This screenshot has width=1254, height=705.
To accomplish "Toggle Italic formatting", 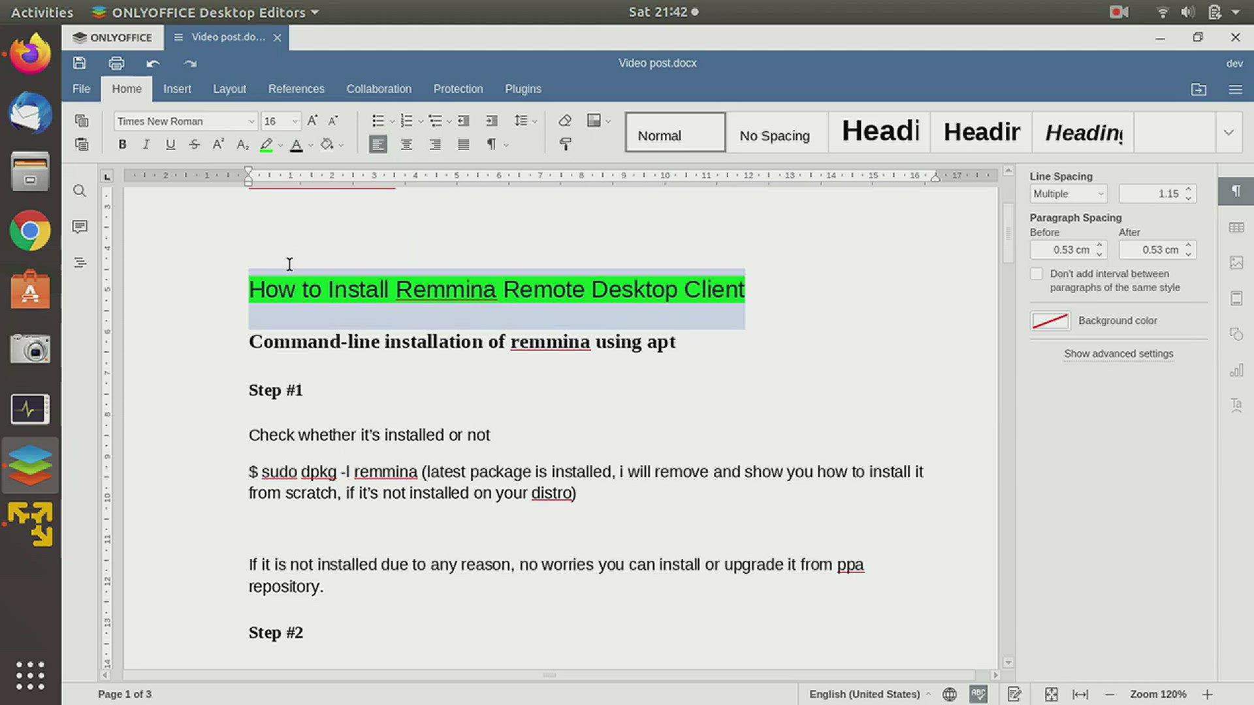I will coord(146,144).
